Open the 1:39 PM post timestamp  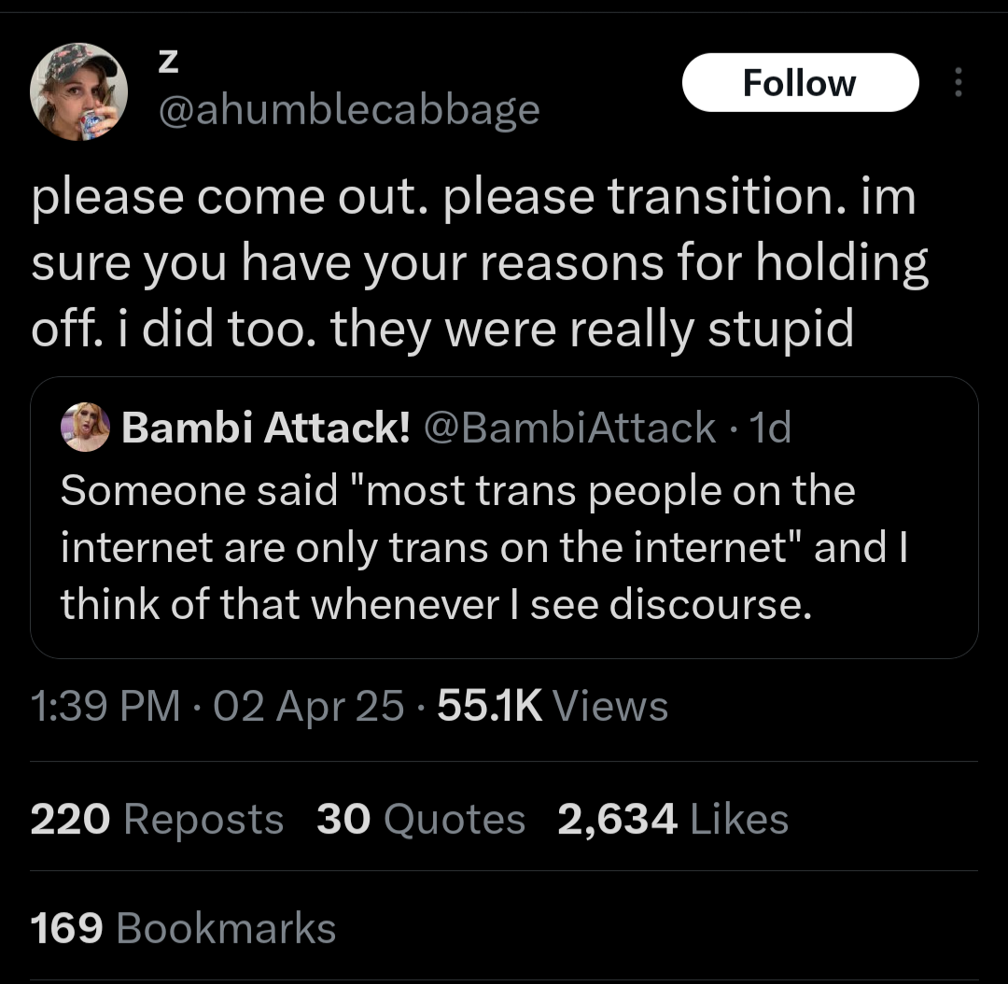(x=105, y=706)
